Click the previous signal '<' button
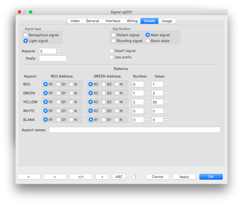 29,177
